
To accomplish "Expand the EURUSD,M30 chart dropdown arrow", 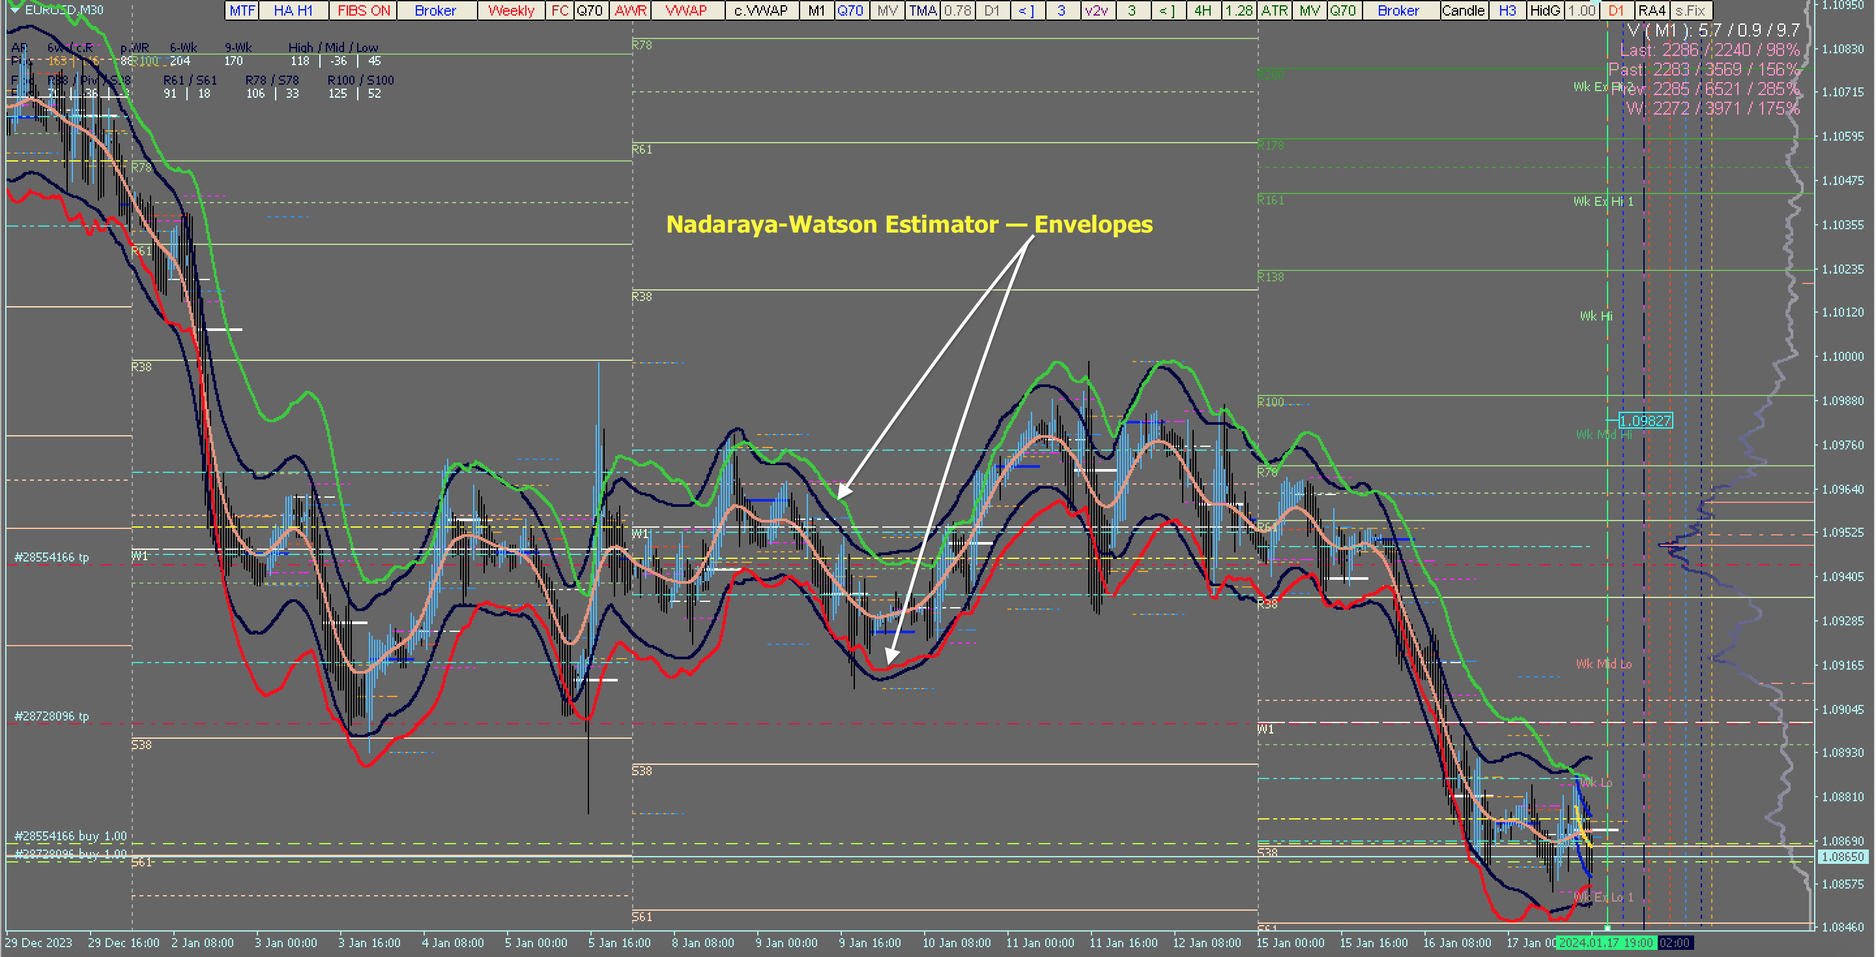I will (x=14, y=10).
